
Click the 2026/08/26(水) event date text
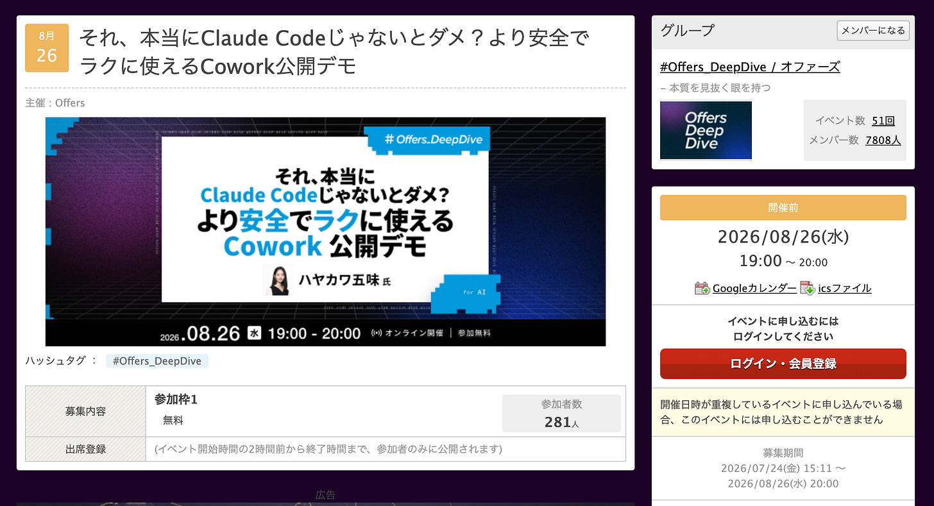[x=783, y=237]
